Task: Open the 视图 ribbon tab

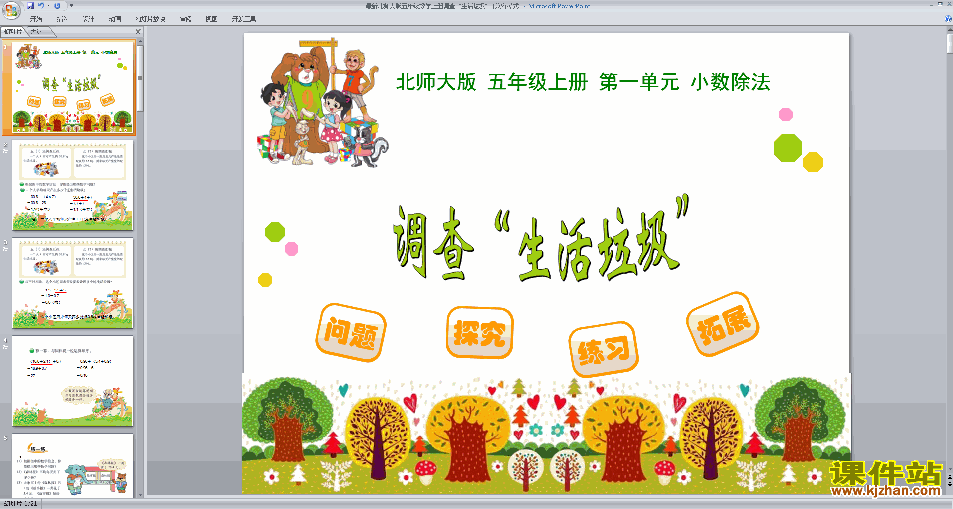Action: [211, 19]
